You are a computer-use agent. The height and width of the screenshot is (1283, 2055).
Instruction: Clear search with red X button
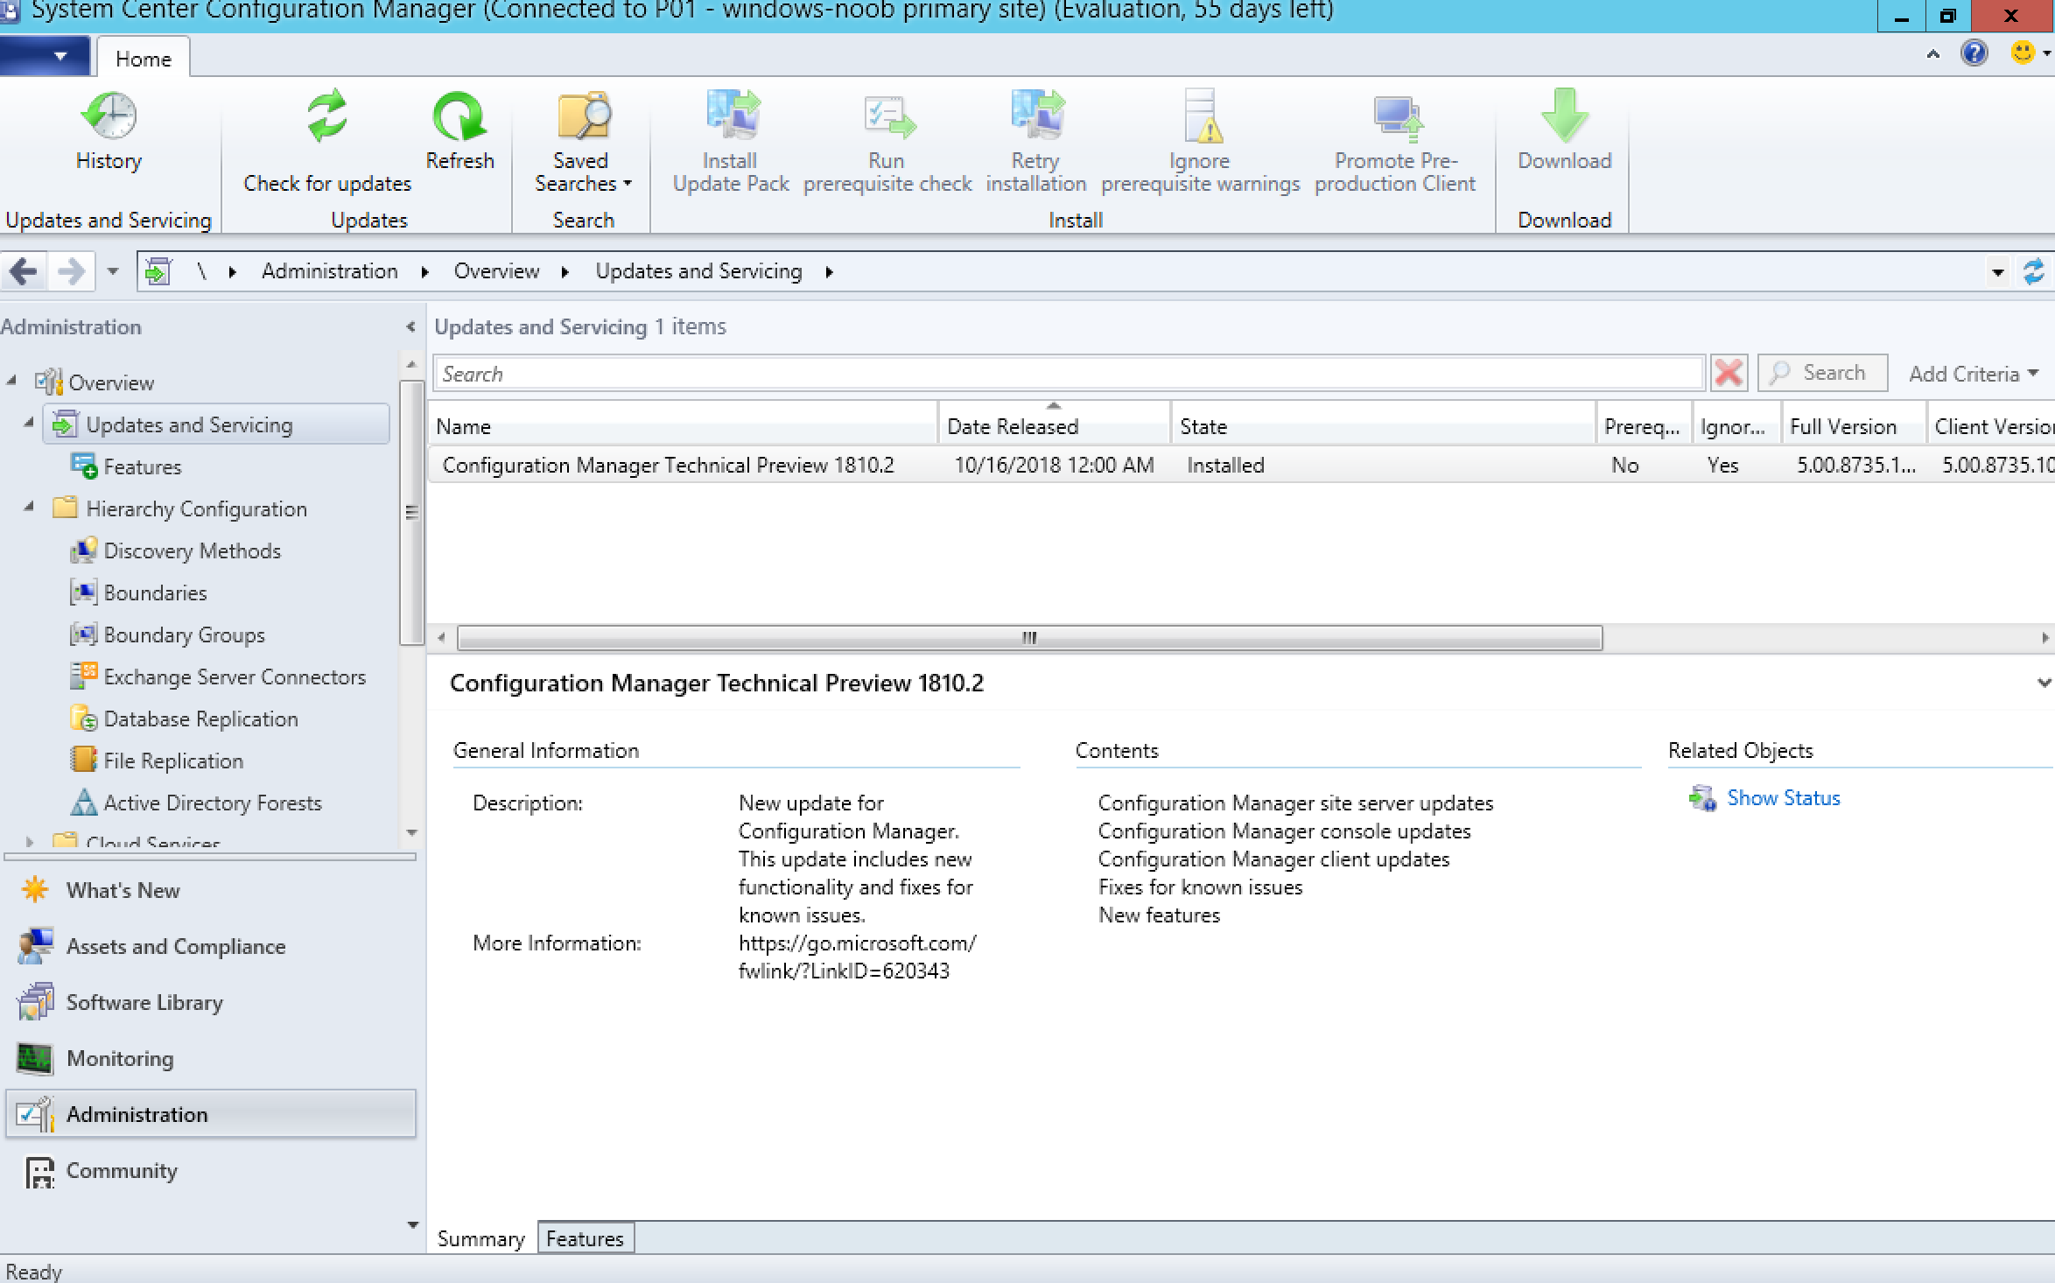click(x=1729, y=373)
